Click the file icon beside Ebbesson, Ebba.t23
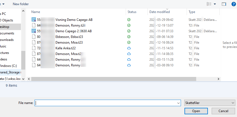The height and width of the screenshot is (117, 237). coord(34,37)
